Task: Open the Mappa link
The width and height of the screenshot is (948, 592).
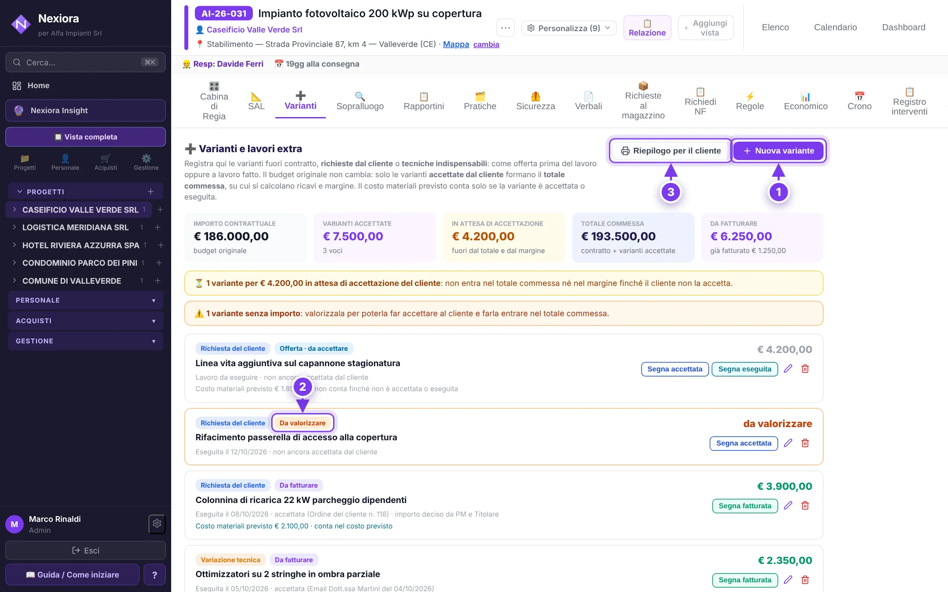Action: pyautogui.click(x=456, y=44)
